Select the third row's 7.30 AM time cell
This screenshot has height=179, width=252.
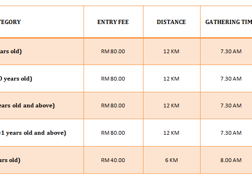tap(227, 106)
